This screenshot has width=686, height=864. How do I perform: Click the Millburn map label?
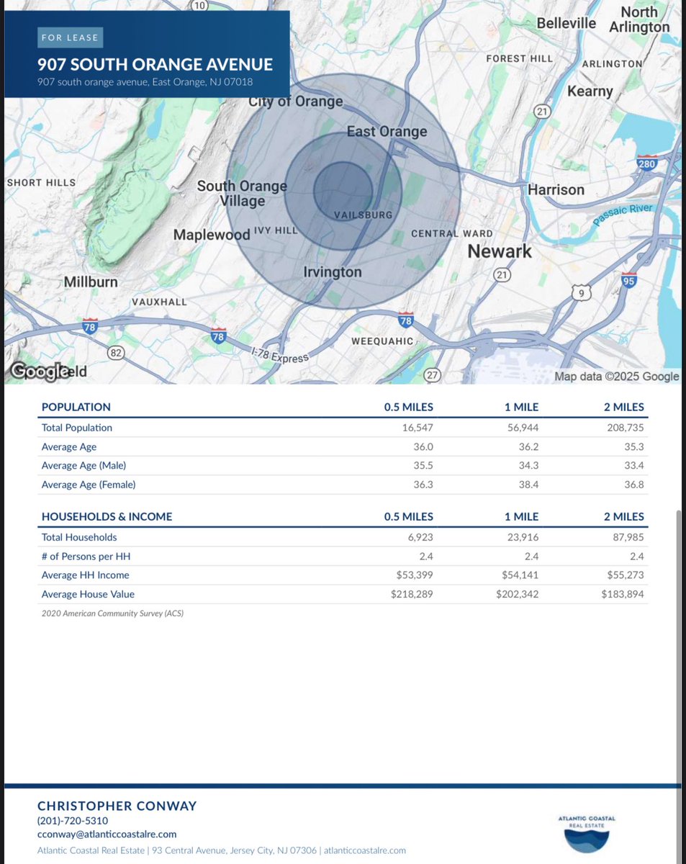tap(91, 282)
